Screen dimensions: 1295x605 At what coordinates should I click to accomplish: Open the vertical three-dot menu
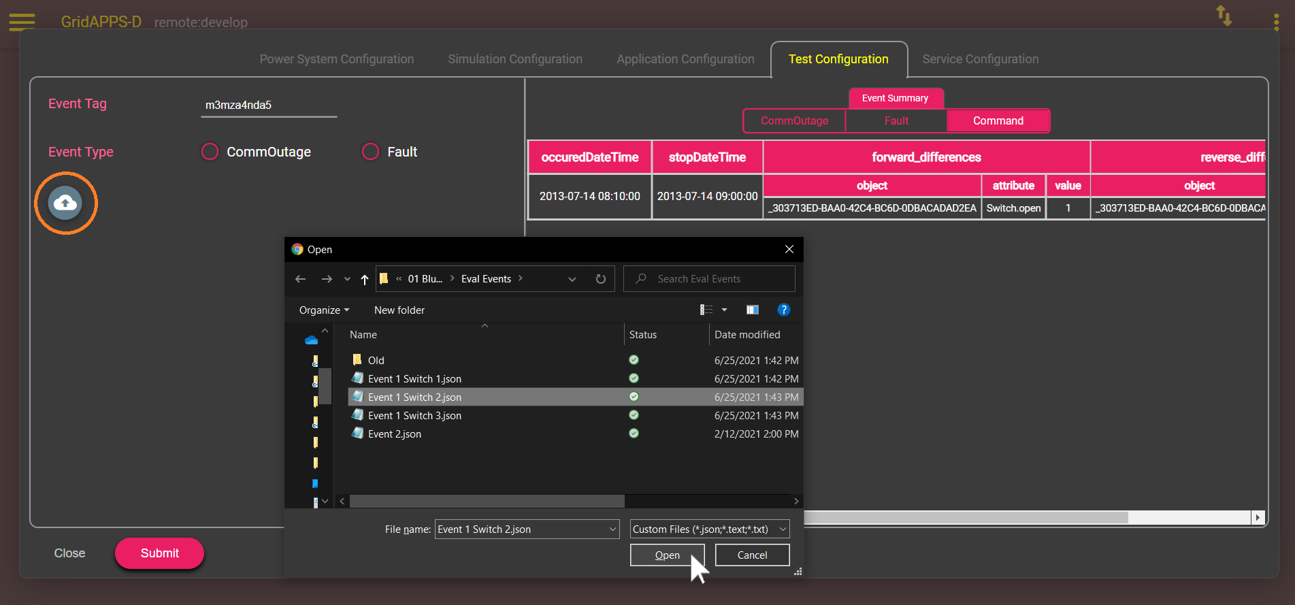coord(1276,22)
